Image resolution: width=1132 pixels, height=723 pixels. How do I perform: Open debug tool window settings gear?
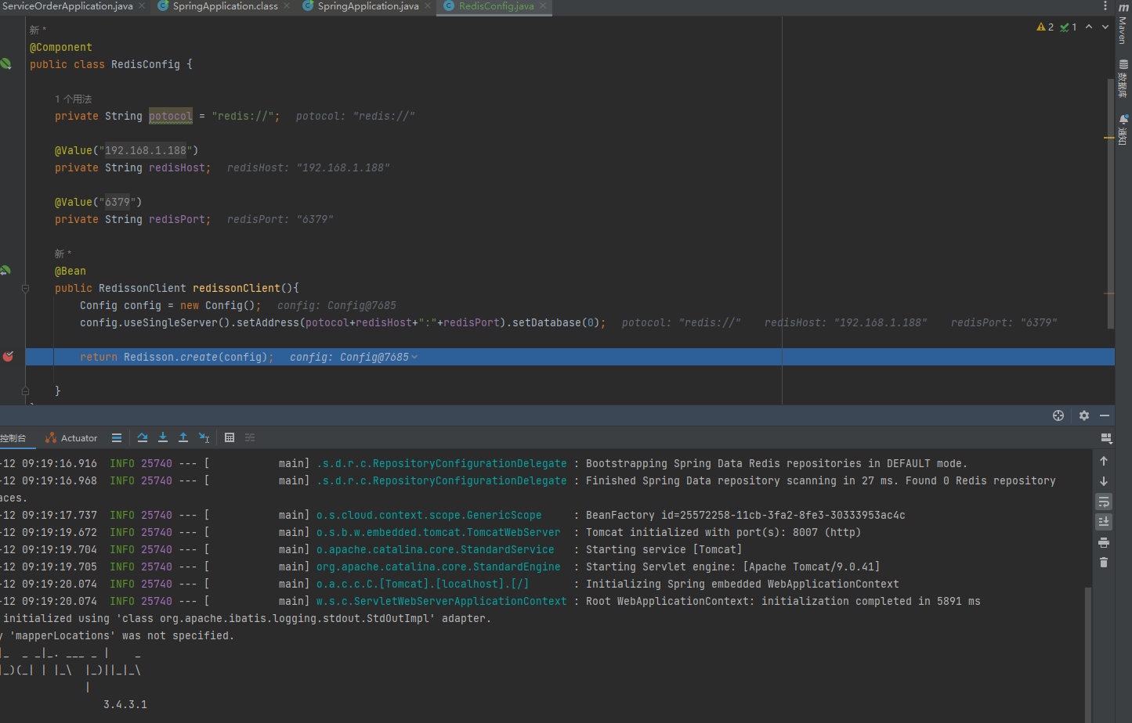(x=1084, y=415)
